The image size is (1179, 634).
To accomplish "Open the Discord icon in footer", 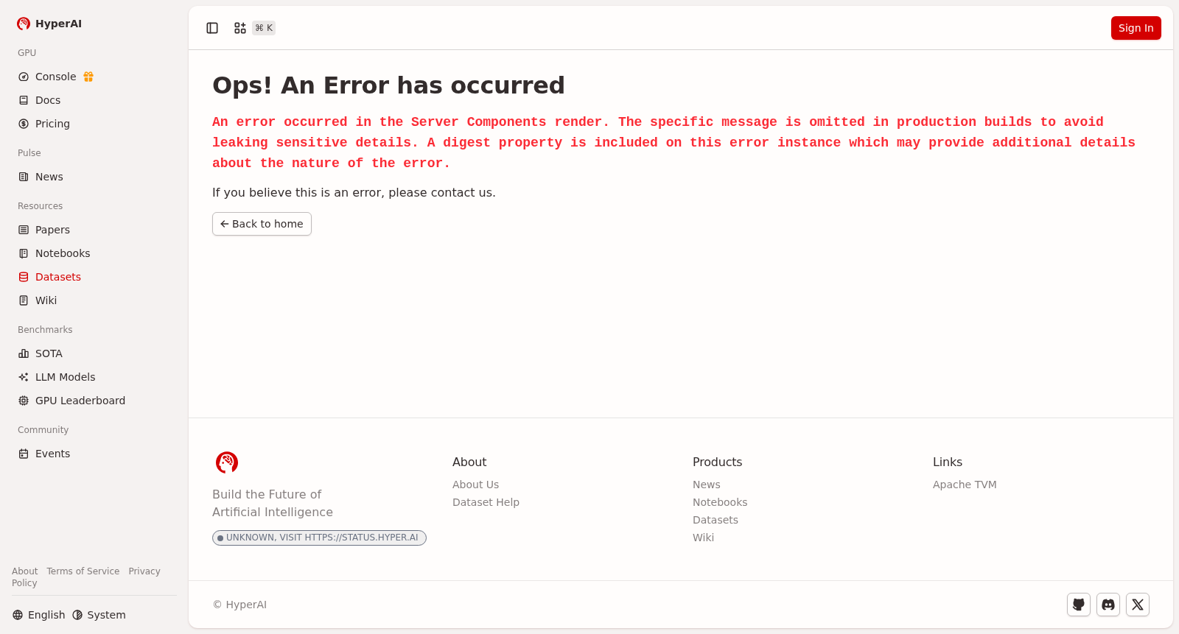I will pyautogui.click(x=1108, y=605).
